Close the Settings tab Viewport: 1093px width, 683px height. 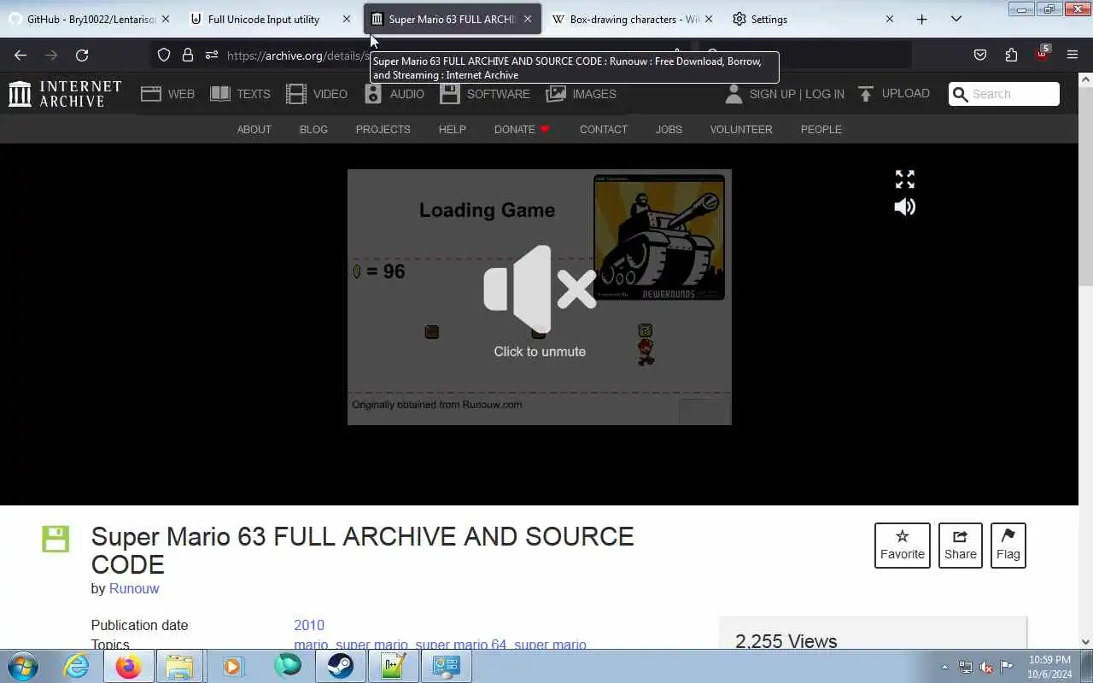(x=889, y=19)
